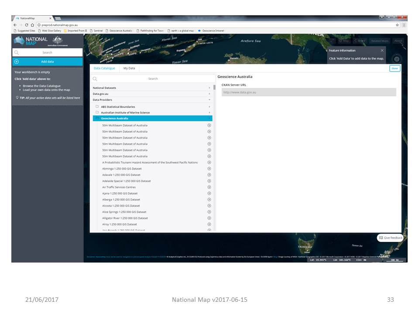This screenshot has width=419, height=314.
Task: Expand the ABS Statistical Boundaries folder arrow
Action: click(x=209, y=106)
